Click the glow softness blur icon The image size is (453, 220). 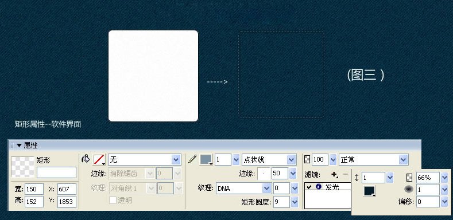point(409,189)
